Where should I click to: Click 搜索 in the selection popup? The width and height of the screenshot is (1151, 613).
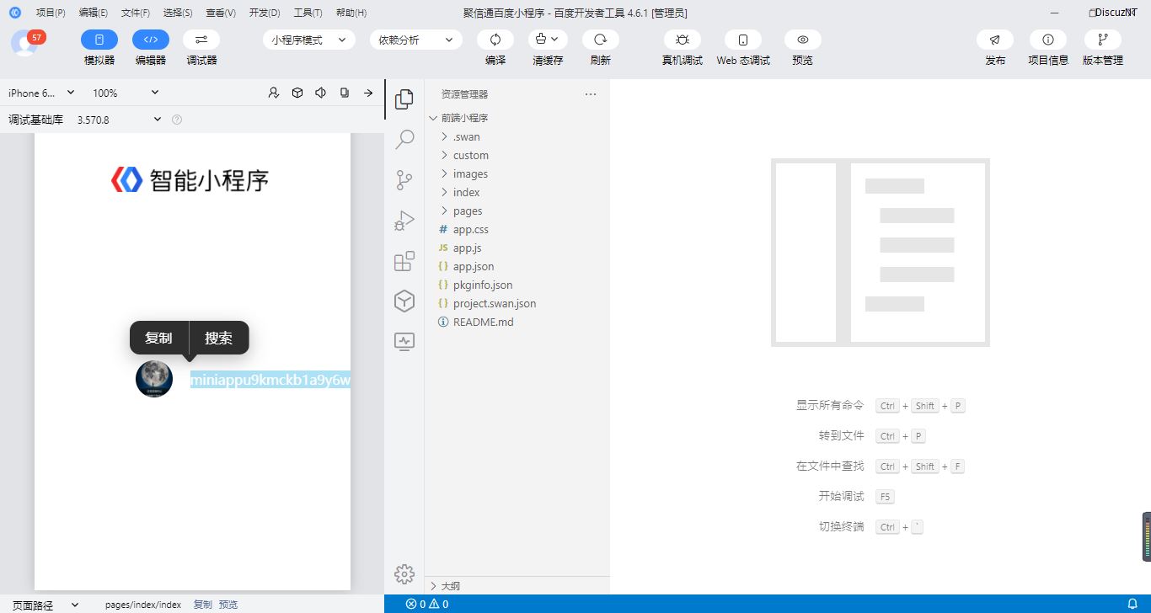[x=218, y=338]
